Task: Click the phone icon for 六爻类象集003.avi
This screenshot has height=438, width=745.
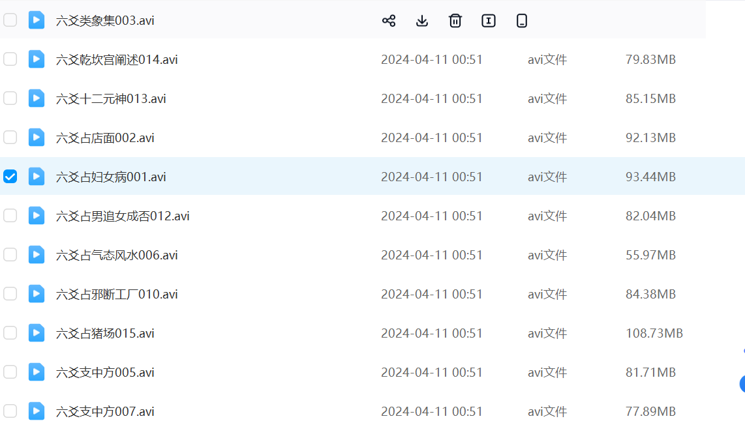Action: pos(522,21)
